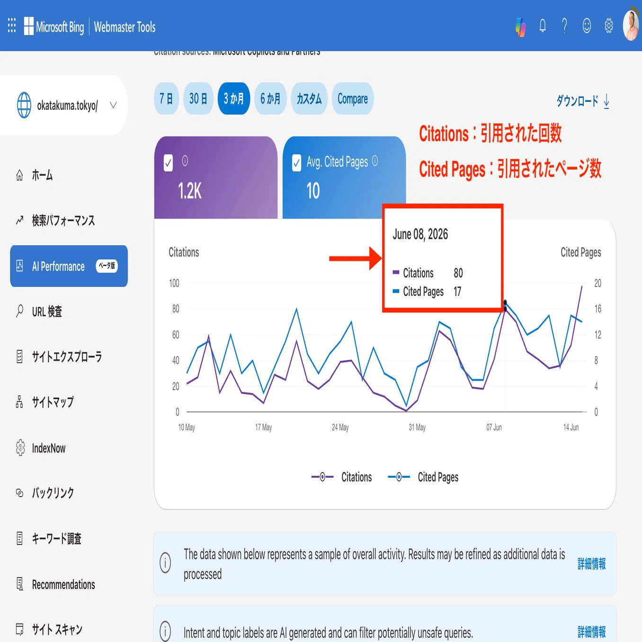The image size is (642, 642).
Task: Click the Webmaster Tools title
Action: (x=125, y=27)
